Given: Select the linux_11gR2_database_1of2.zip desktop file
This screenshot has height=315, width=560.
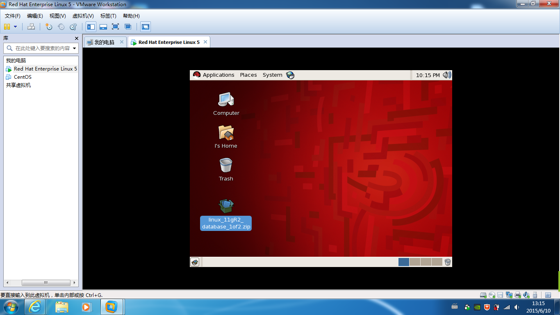Looking at the screenshot, I should pos(226,215).
